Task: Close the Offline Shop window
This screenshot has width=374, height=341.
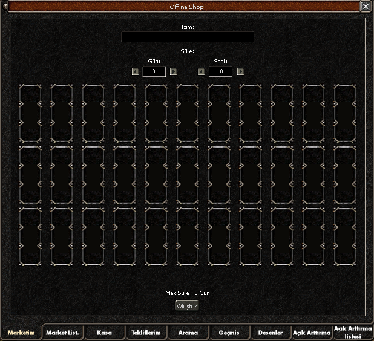Action: [x=366, y=6]
